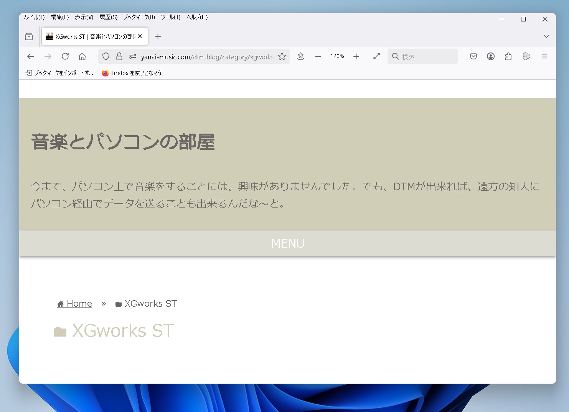Screen dimensions: 569x412
Task: Go to the Firefox home page
Action: point(82,57)
